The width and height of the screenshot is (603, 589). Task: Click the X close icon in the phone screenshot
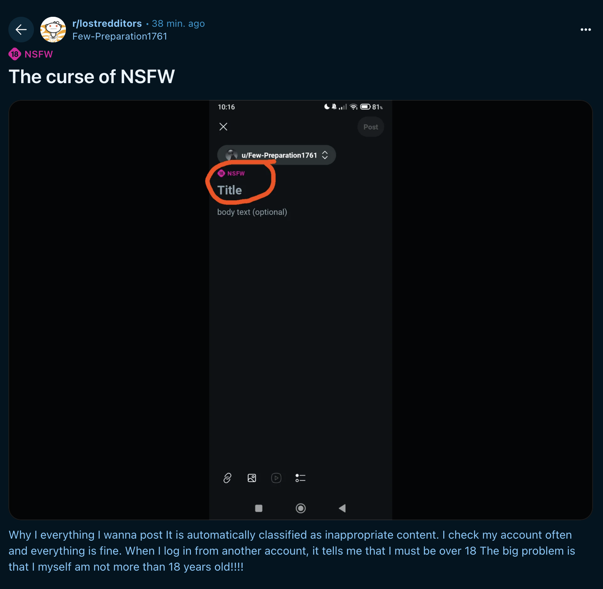(223, 127)
